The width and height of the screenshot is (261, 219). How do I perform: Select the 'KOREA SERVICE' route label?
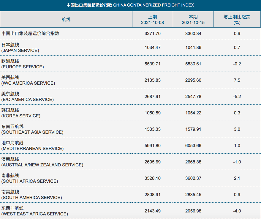pos(21,116)
